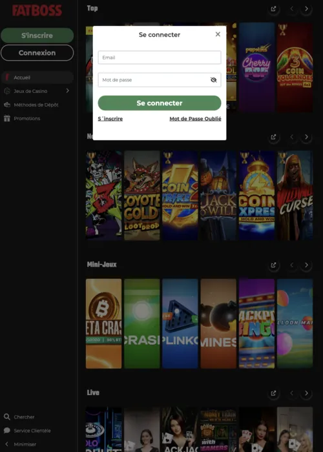Open Coin Strike 2 game thumbnail
The width and height of the screenshot is (323, 452).
(180, 196)
